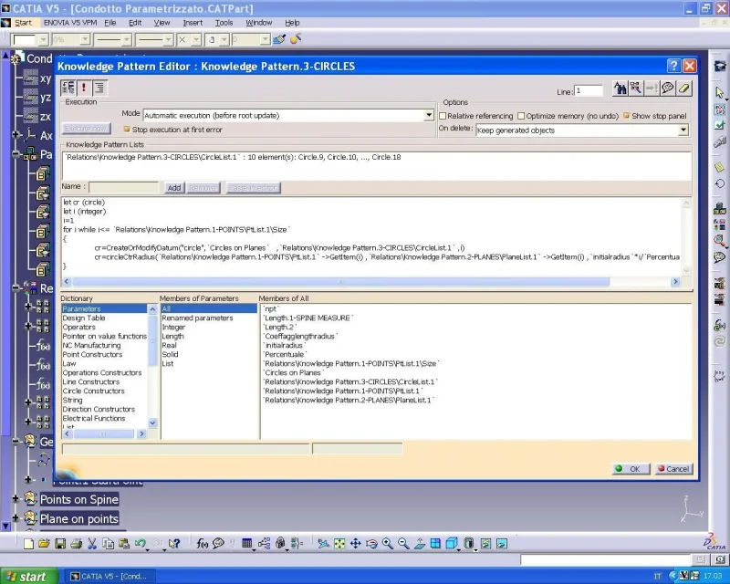
Task: Toggle Stop execution at first error
Action: [127, 130]
